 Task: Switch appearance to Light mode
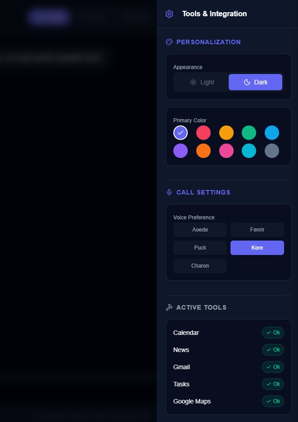click(202, 82)
